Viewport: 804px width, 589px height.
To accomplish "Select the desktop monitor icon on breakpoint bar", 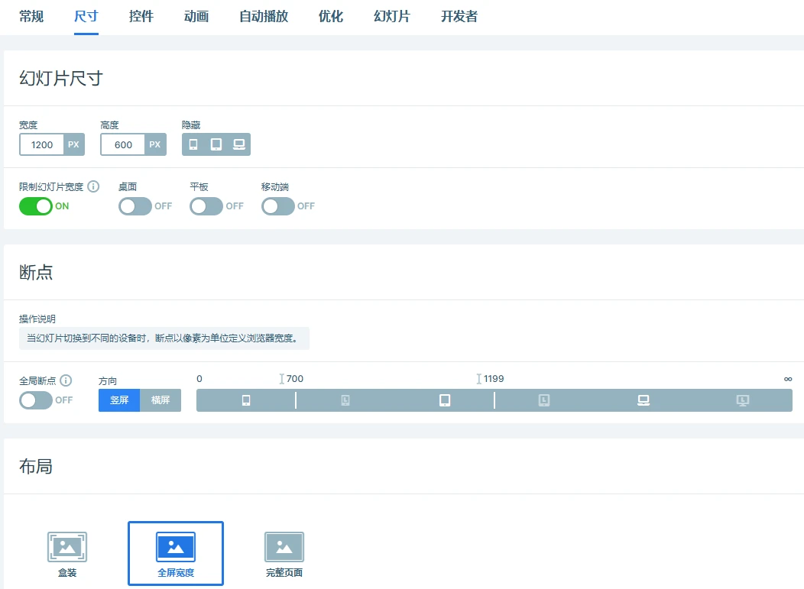I will coord(643,400).
